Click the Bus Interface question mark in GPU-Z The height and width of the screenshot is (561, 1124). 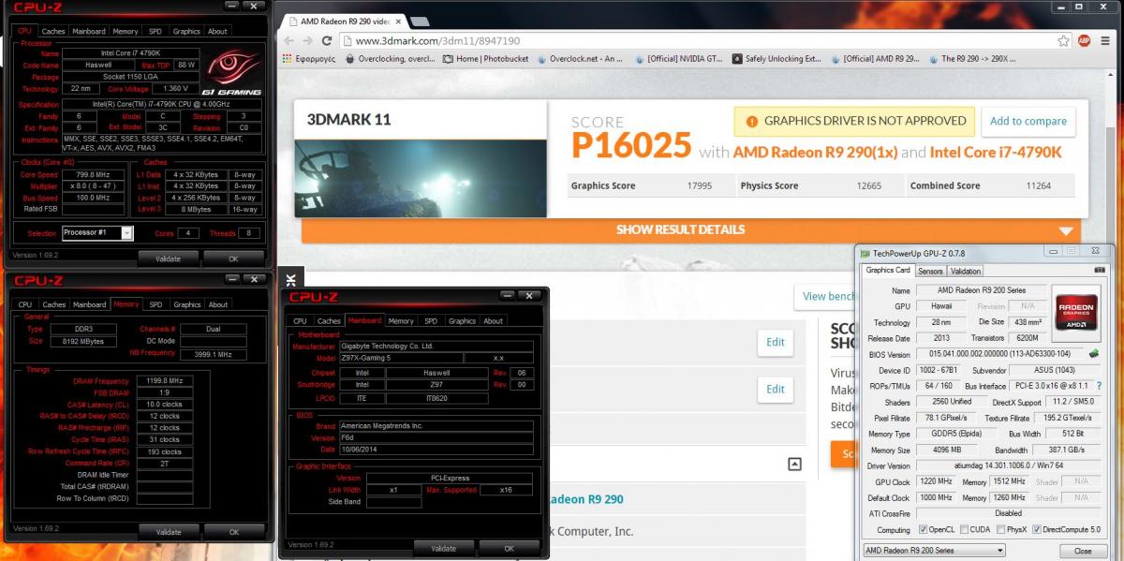click(1098, 386)
